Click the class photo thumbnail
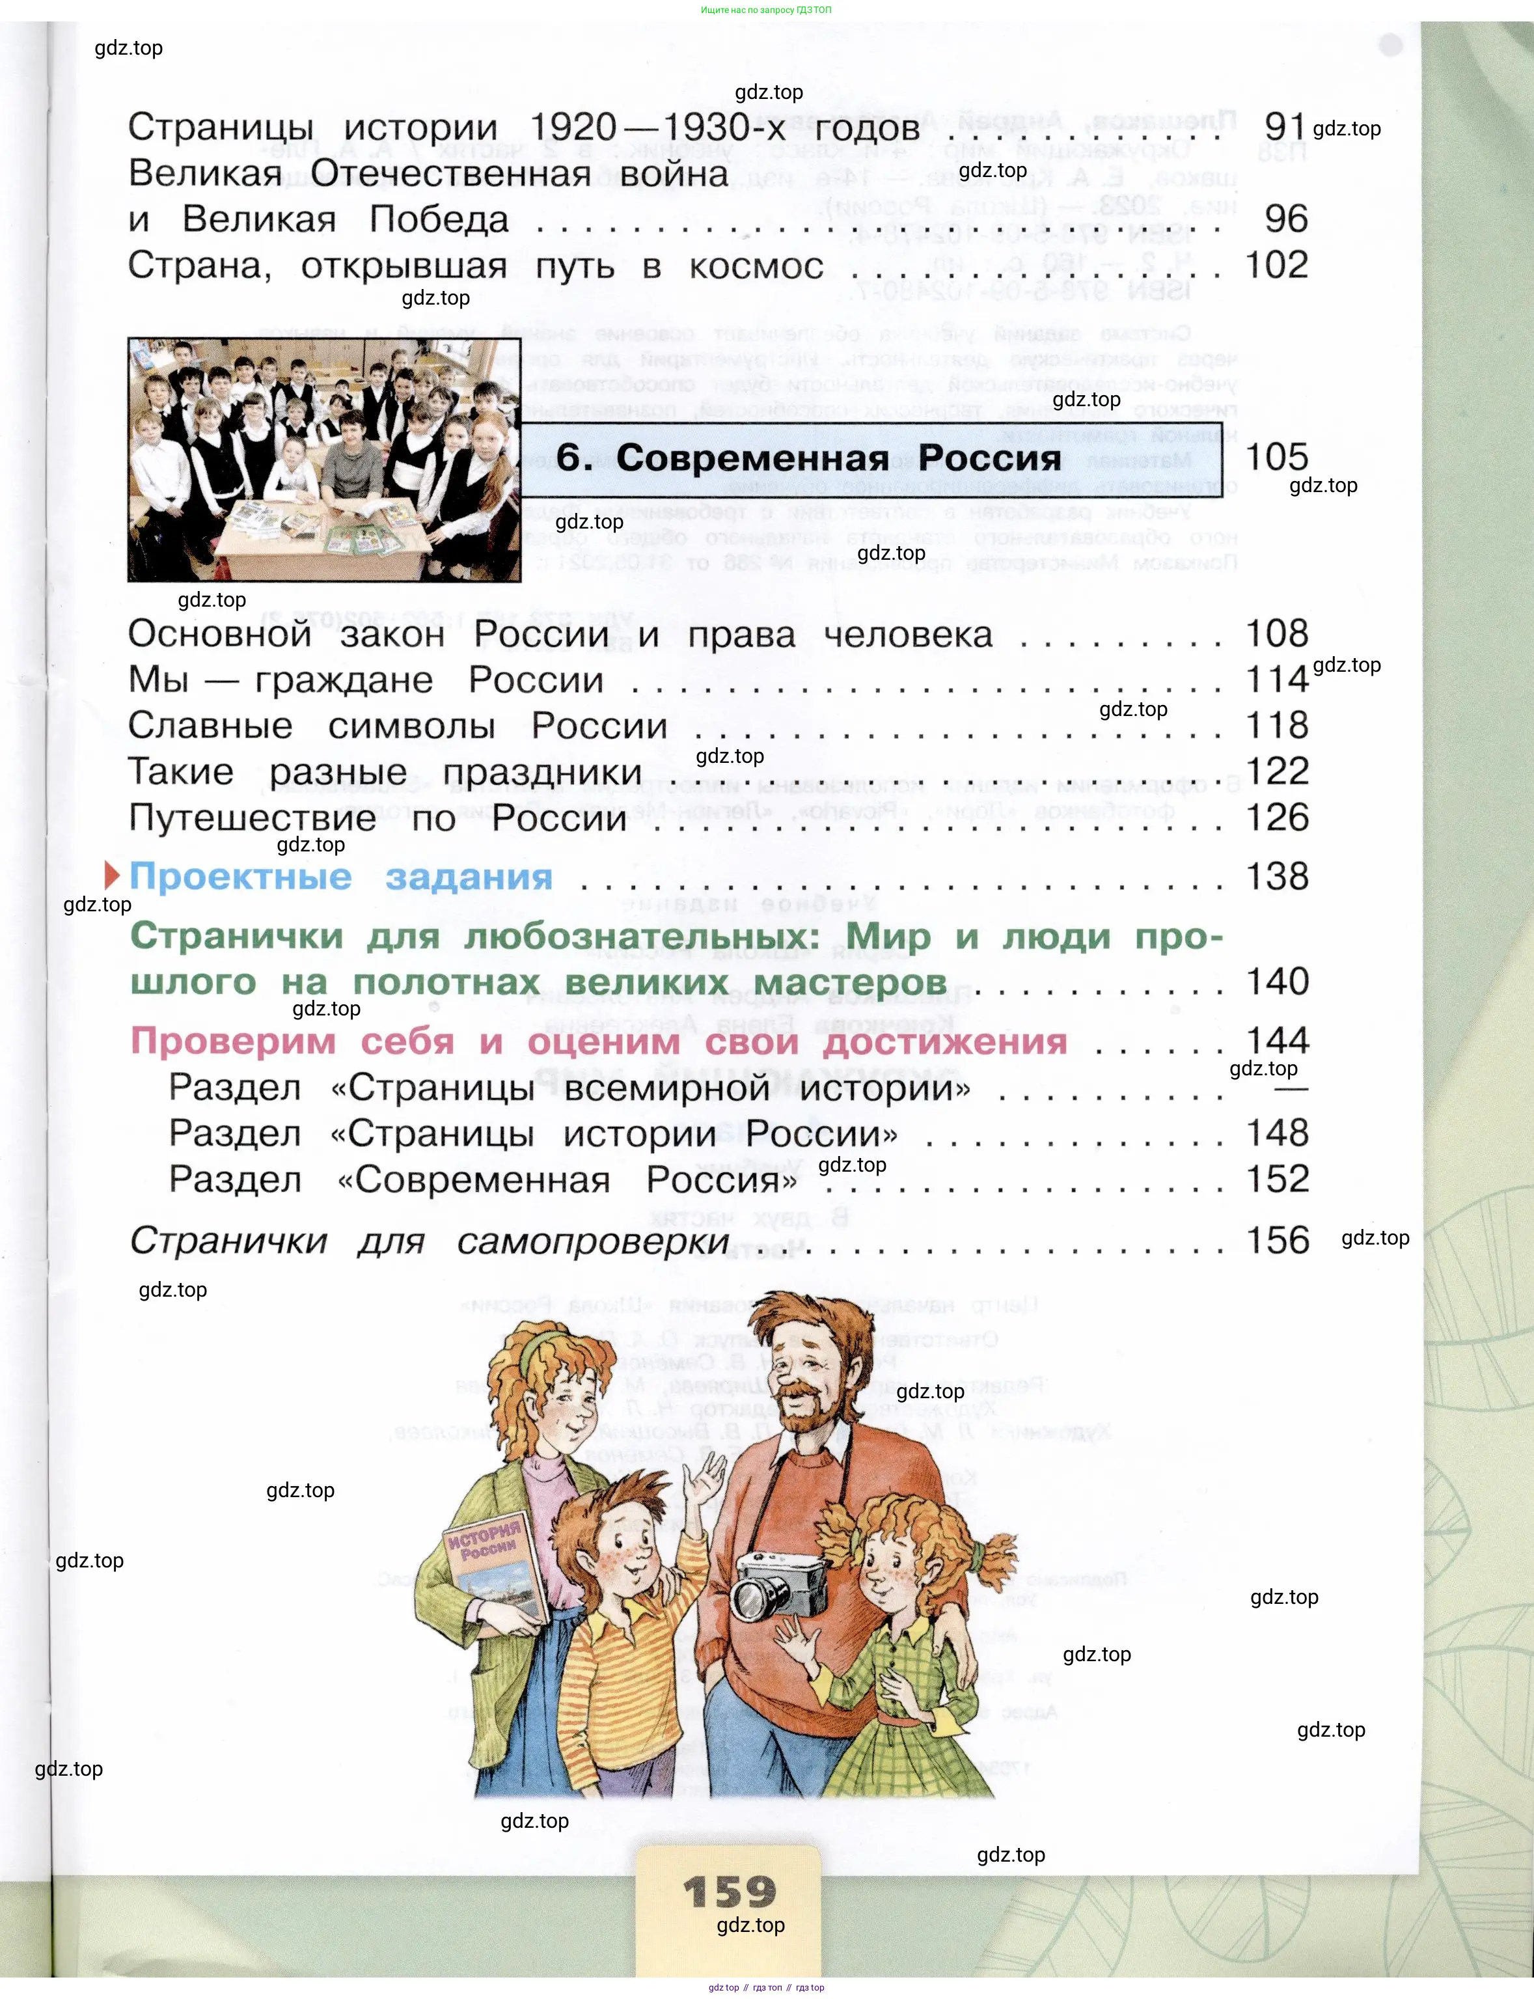The width and height of the screenshot is (1534, 1999). (x=324, y=460)
